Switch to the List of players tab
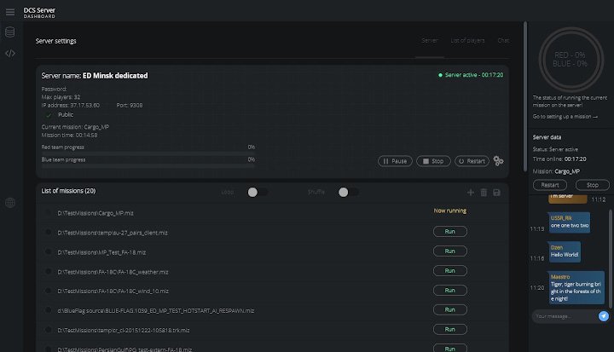614x352 pixels. (x=467, y=40)
